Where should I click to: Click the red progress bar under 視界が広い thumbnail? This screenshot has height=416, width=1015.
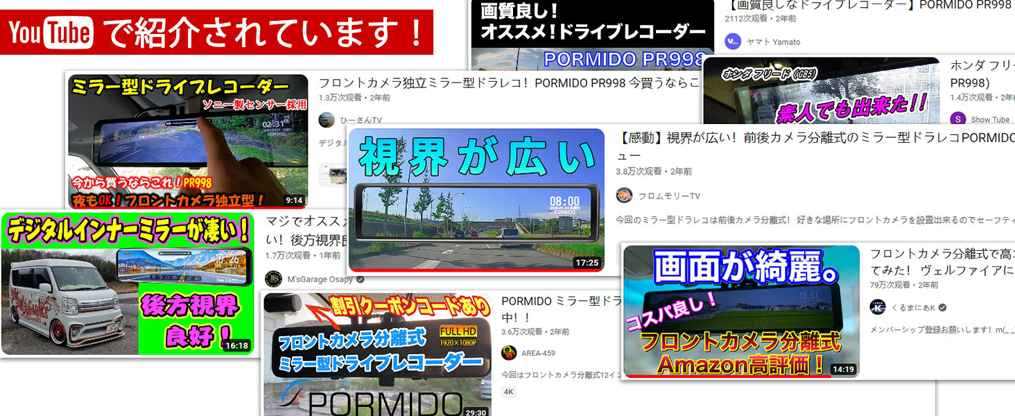[476, 270]
